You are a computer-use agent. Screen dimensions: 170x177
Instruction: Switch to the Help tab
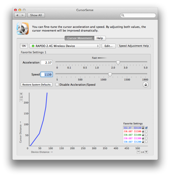(100, 38)
